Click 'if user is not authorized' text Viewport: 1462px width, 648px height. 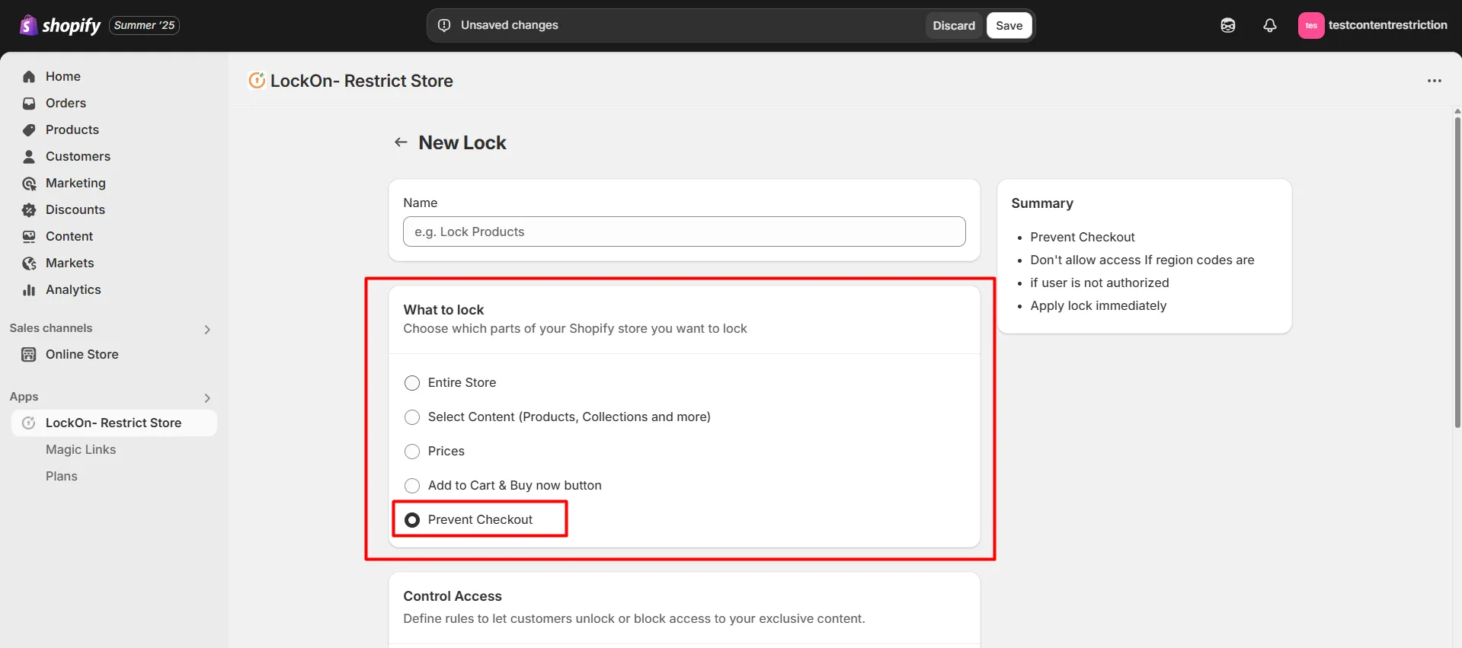[1099, 283]
